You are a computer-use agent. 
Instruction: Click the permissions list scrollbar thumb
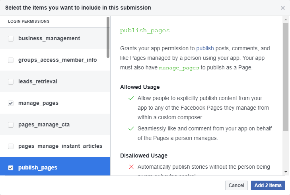[x=108, y=37]
